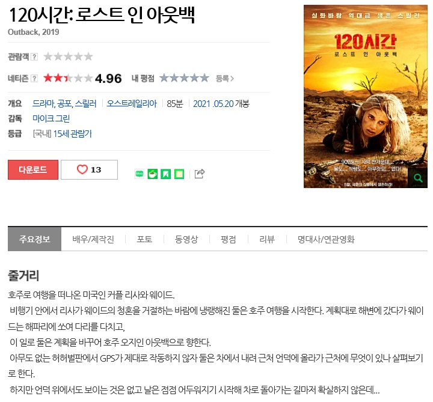The height and width of the screenshot is (402, 433).
Task: Follow the 오스트레일리아 country link
Action: pyautogui.click(x=132, y=104)
